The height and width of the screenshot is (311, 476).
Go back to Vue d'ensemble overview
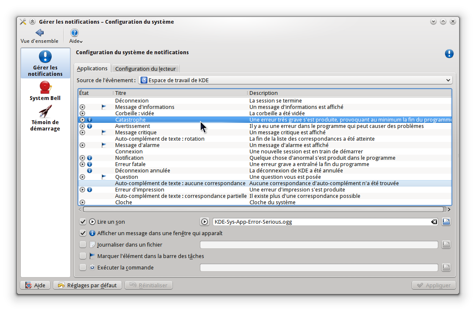point(39,36)
